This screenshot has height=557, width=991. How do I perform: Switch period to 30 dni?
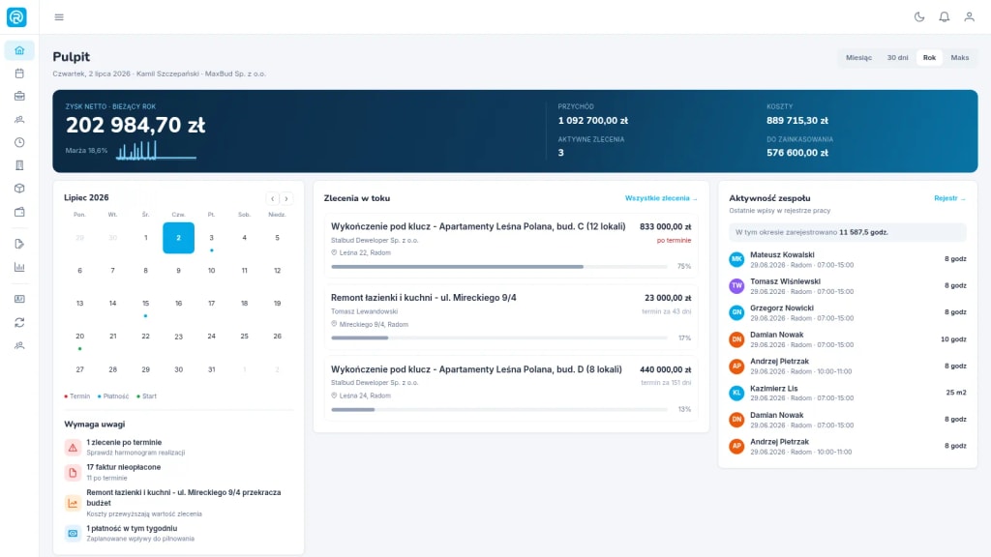897,57
